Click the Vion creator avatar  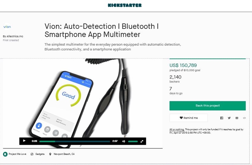click(7, 27)
